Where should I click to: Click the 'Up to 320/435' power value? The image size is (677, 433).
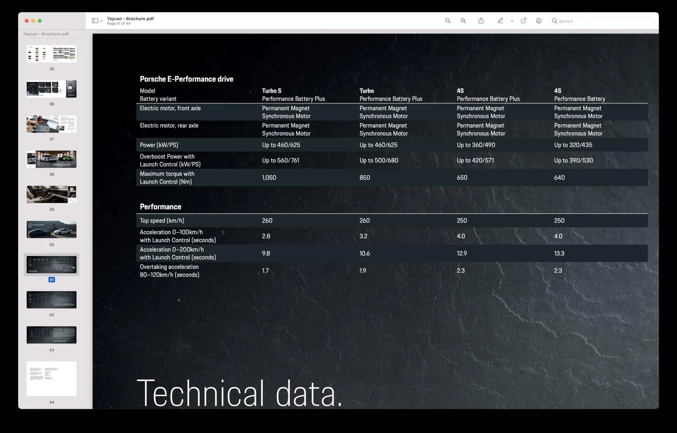coord(573,145)
